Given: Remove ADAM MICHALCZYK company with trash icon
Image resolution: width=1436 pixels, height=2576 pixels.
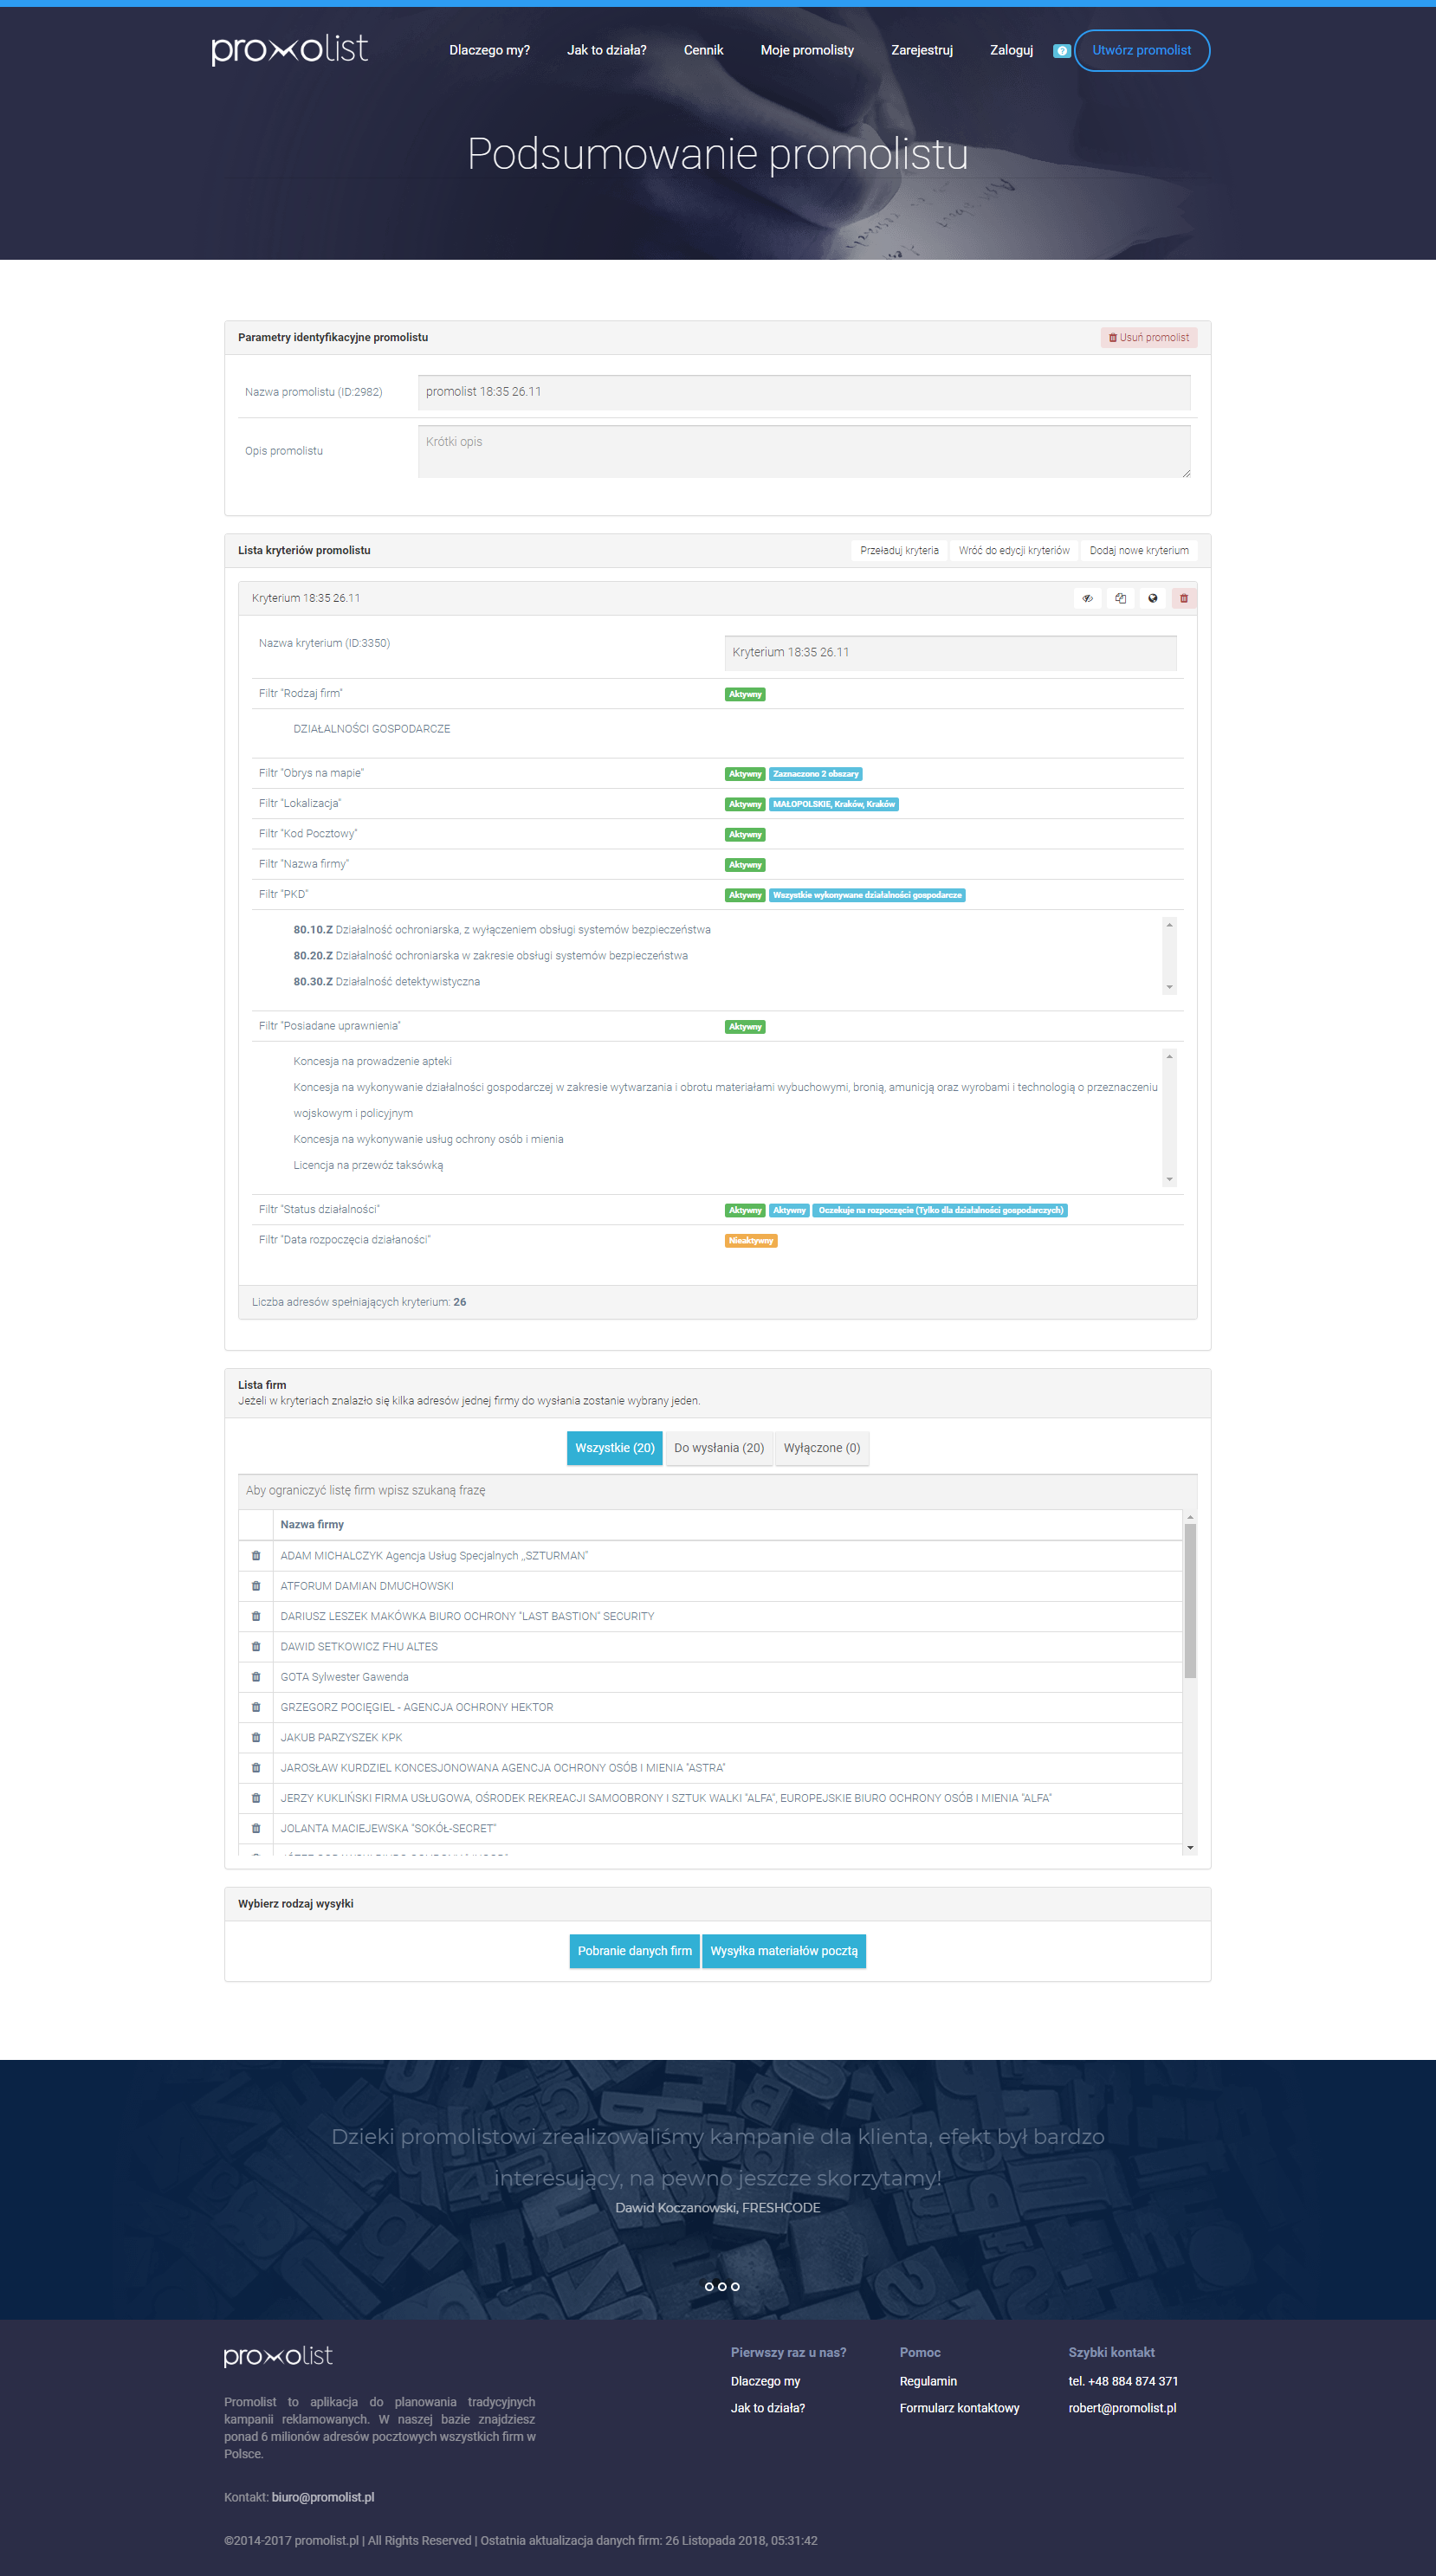Looking at the screenshot, I should coord(256,1555).
